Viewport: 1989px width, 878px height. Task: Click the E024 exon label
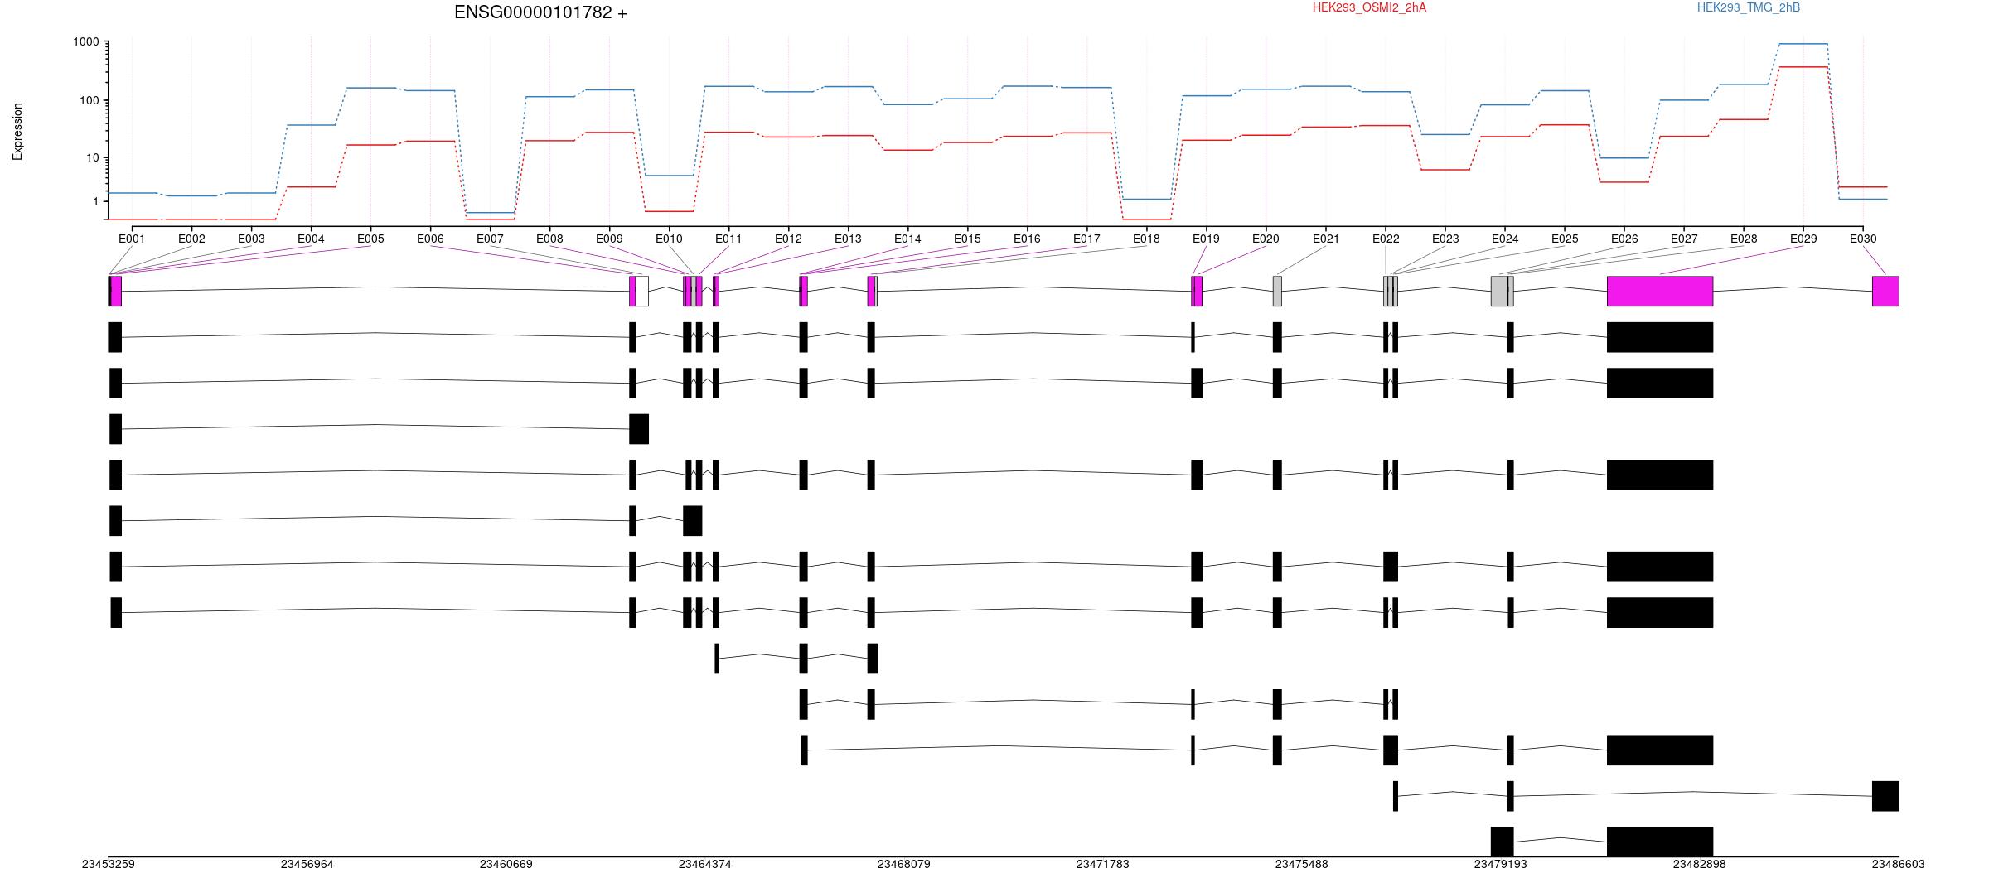click(1505, 239)
